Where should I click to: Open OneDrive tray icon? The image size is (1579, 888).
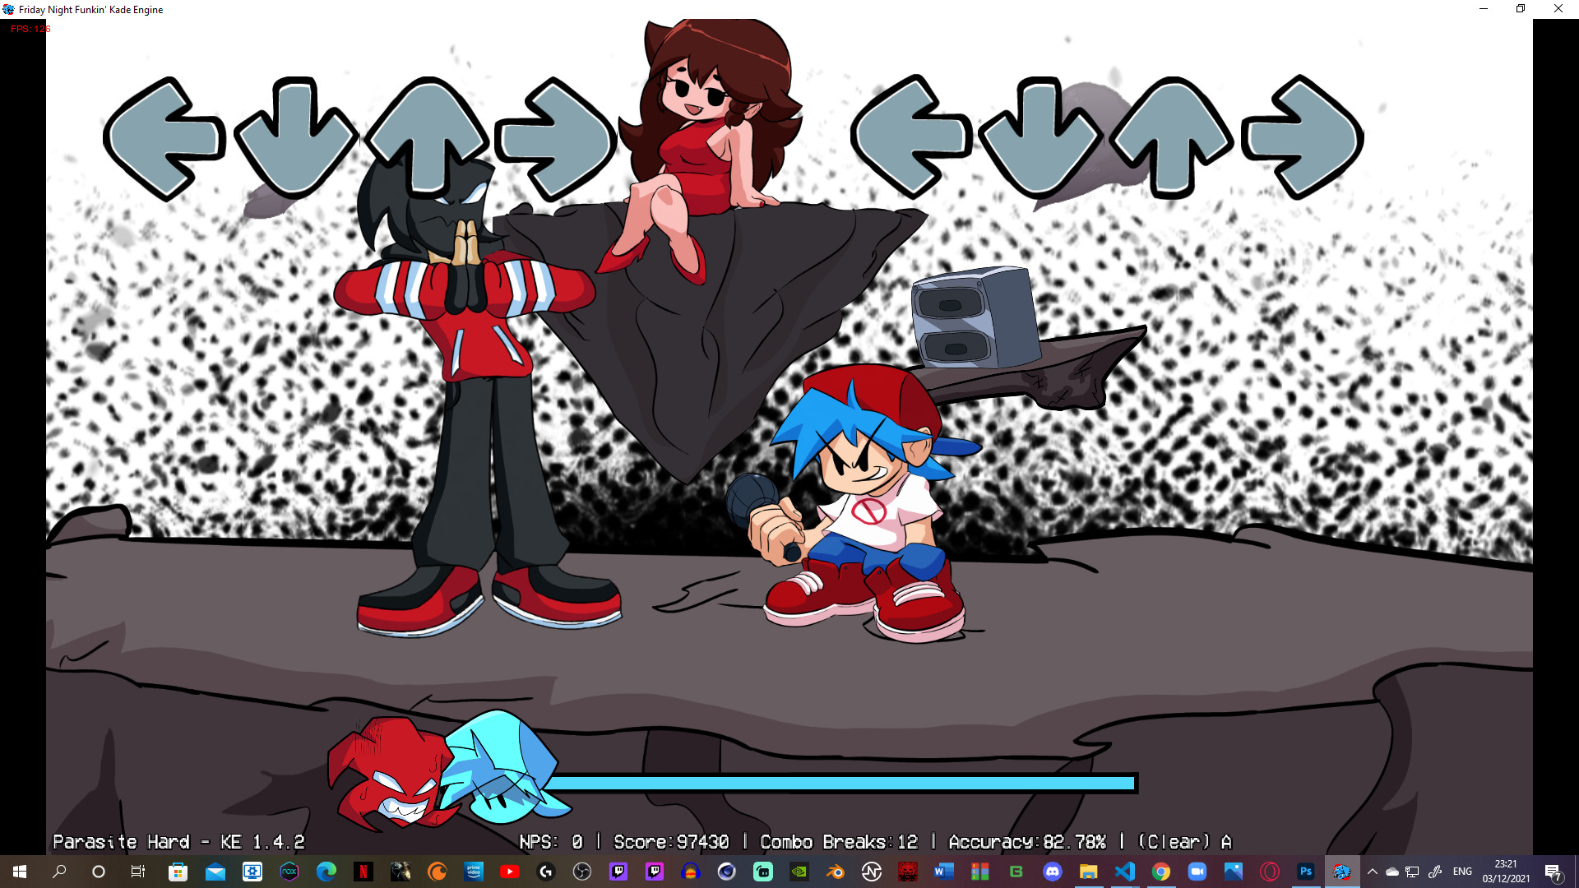pyautogui.click(x=1392, y=872)
